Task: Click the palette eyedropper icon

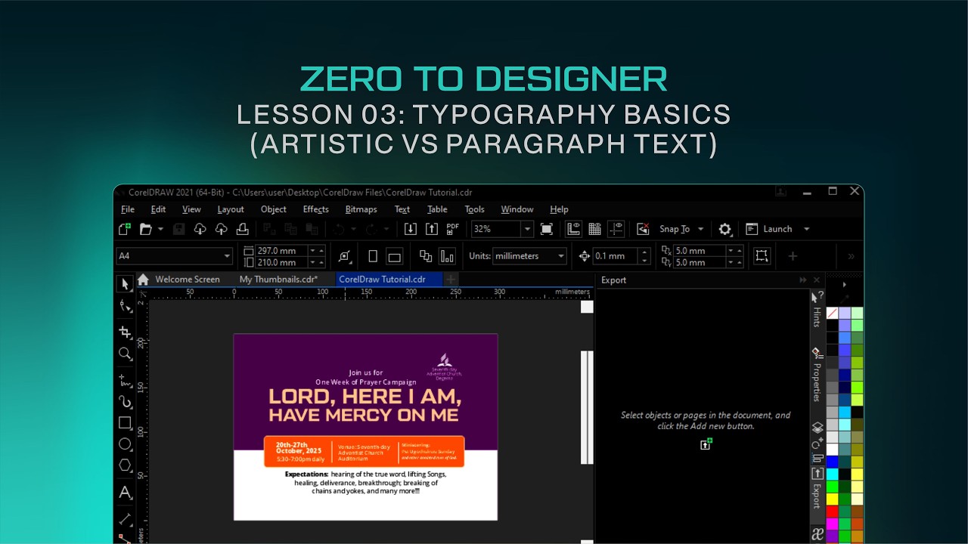Action: point(845,299)
